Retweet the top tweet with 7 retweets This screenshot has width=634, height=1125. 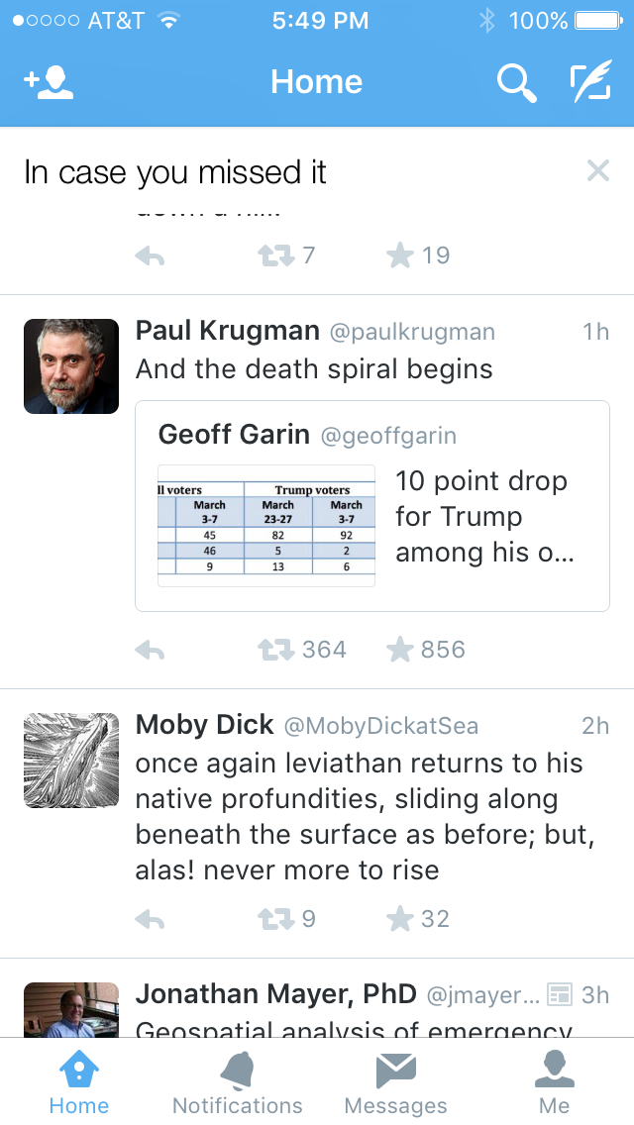275,256
